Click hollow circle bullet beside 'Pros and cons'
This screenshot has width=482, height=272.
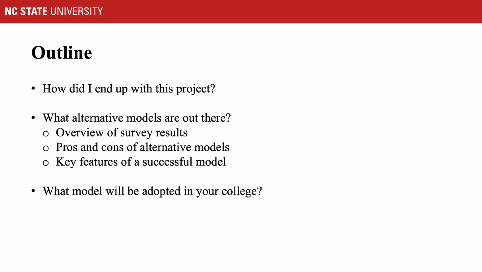tap(46, 148)
